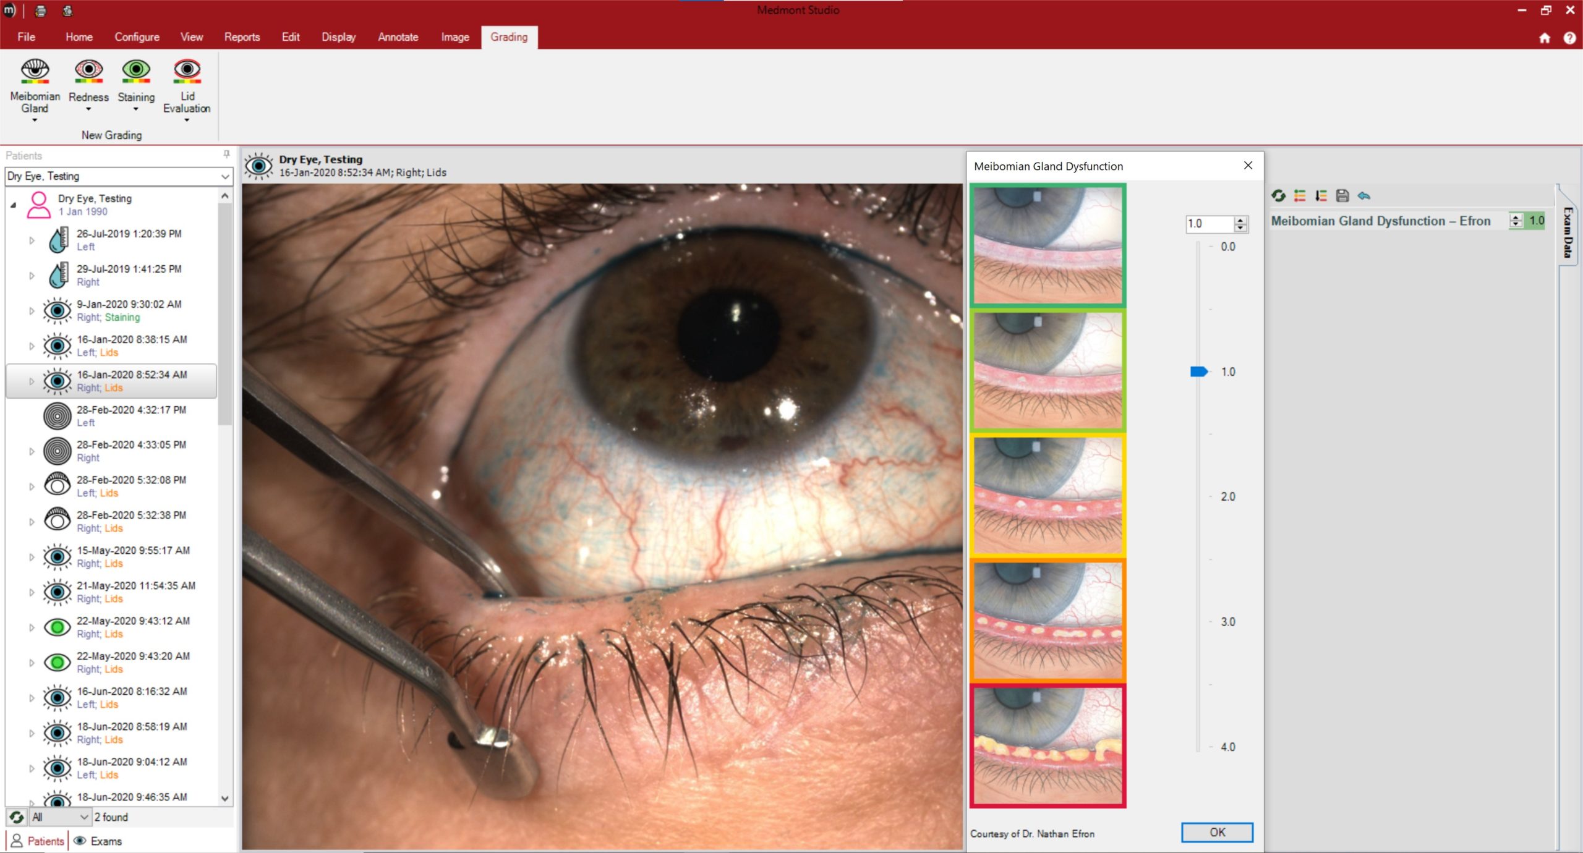Expand the 15-May-2020 9:55:17 AM exam

click(32, 558)
